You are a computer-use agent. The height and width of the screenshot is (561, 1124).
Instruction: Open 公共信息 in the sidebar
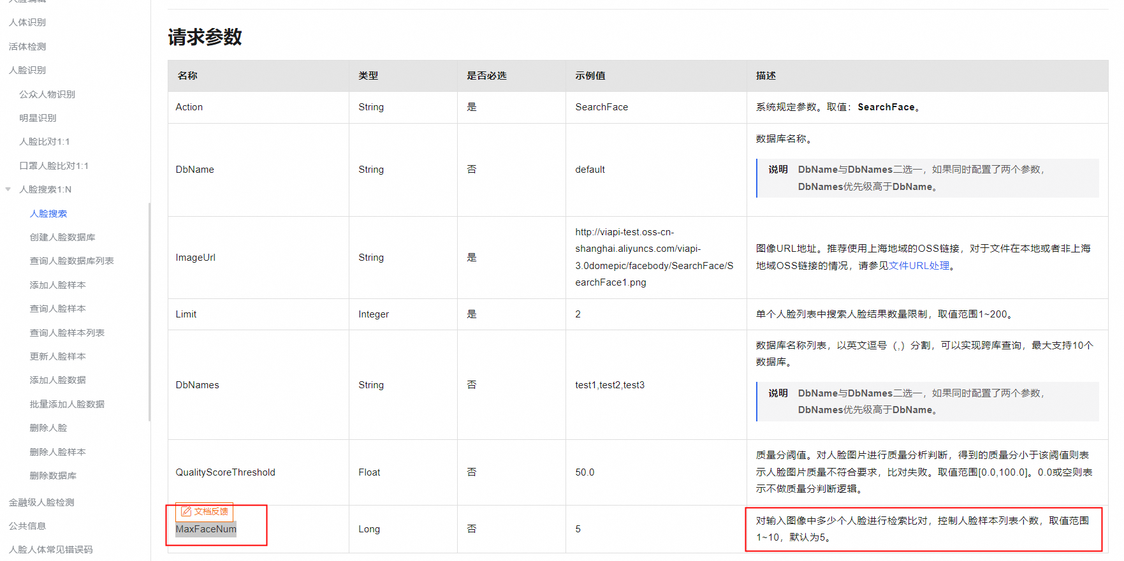tap(27, 526)
